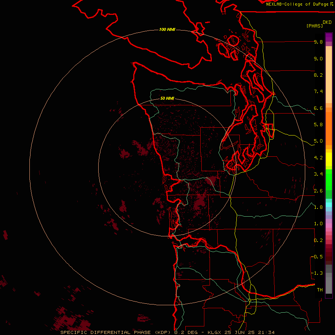
Task: Pick the dark maroon band of the color scale
Action: tap(329, 254)
